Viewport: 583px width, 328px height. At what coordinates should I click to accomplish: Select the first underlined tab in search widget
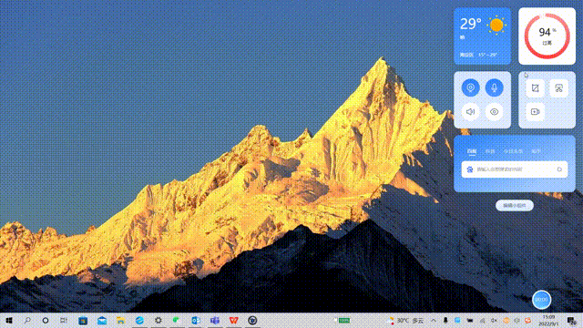[472, 151]
